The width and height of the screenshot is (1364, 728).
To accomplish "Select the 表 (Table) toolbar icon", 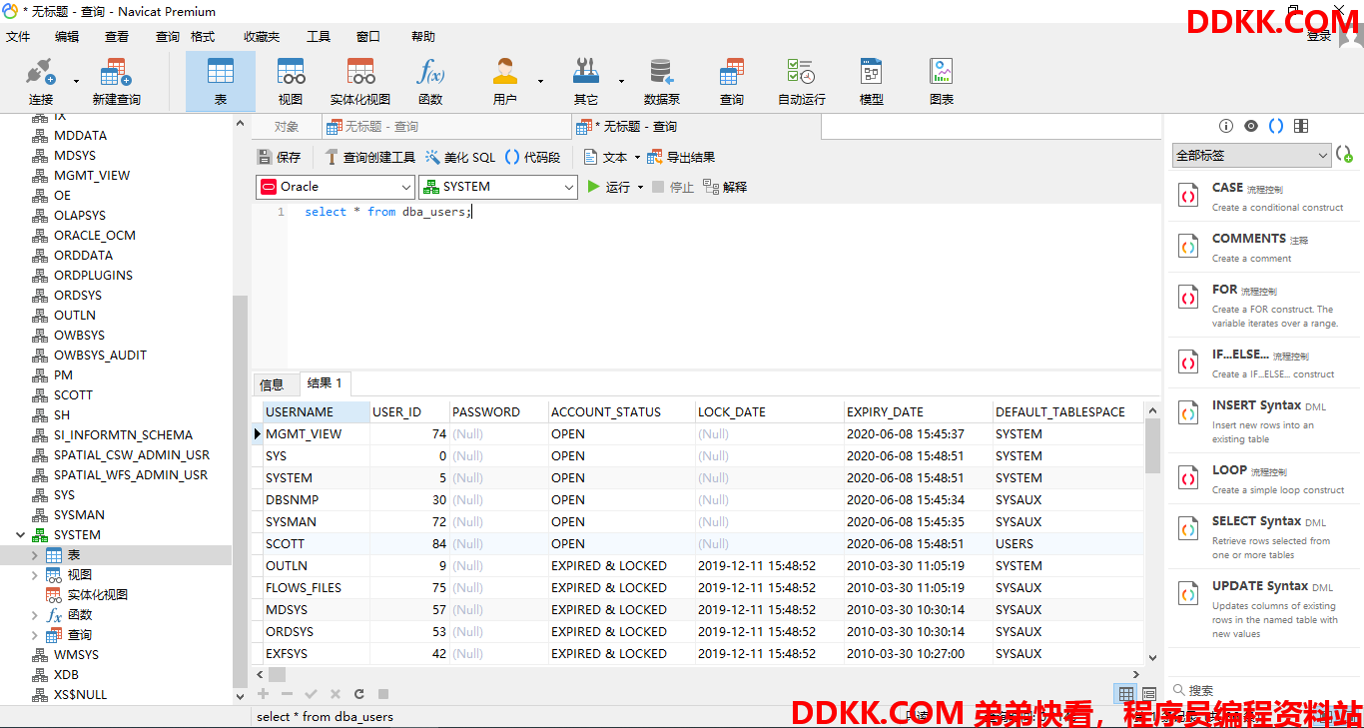I will click(x=221, y=82).
